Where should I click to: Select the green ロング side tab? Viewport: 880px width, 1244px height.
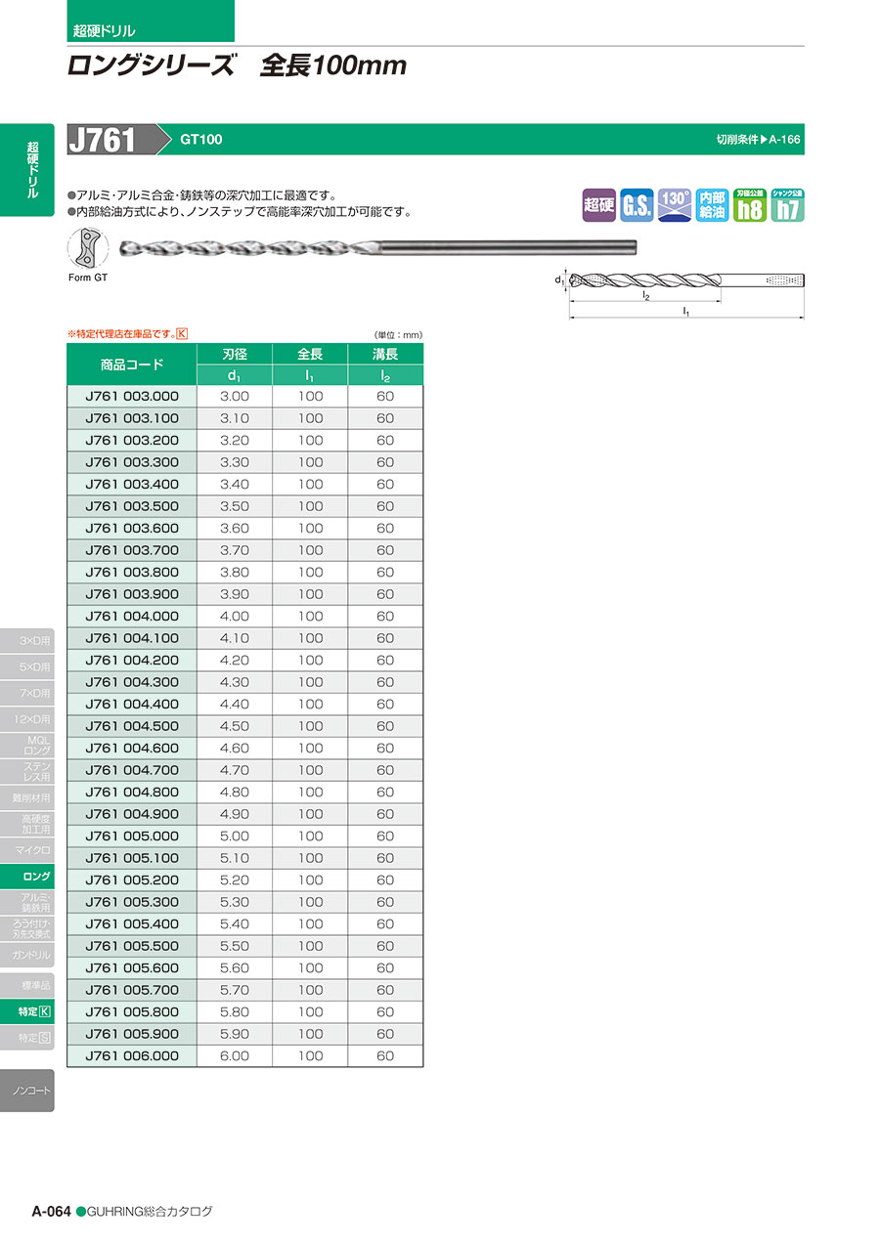pyautogui.click(x=27, y=877)
